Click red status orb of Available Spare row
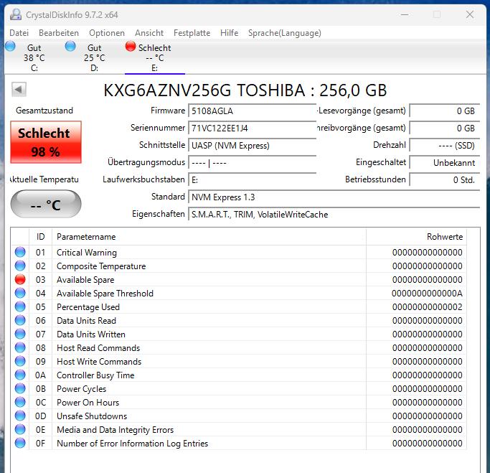 pyautogui.click(x=20, y=279)
